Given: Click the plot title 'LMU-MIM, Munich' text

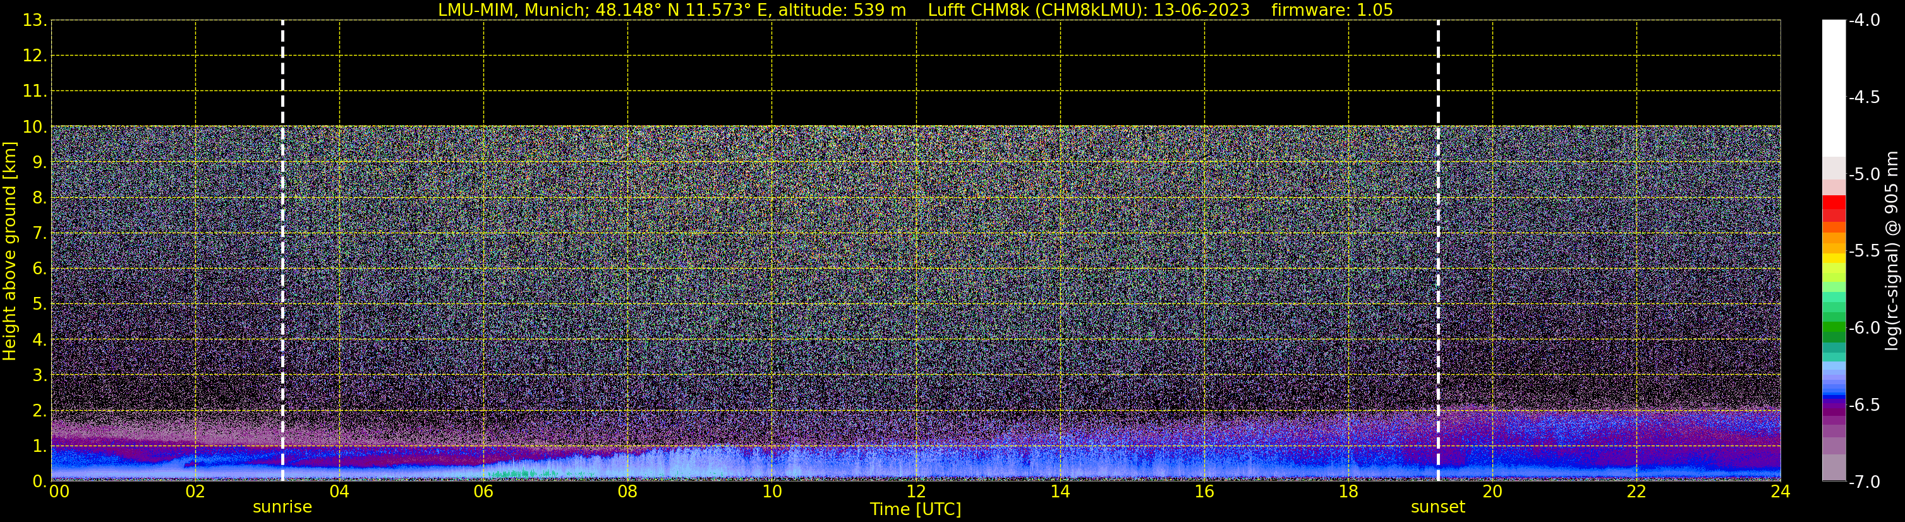Looking at the screenshot, I should pyautogui.click(x=512, y=10).
